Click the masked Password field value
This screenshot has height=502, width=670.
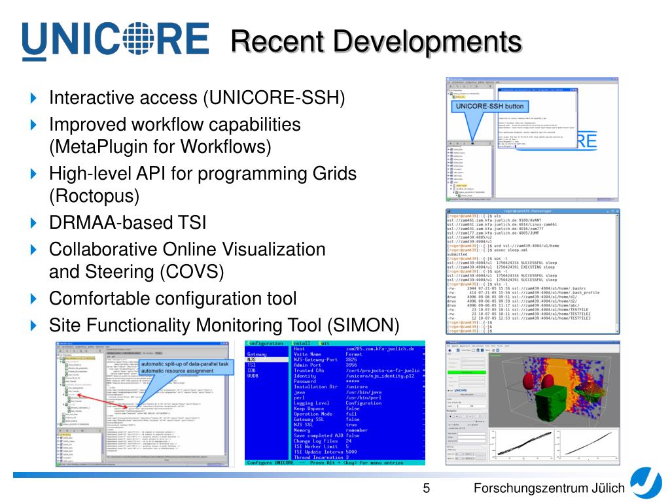pyautogui.click(x=353, y=381)
